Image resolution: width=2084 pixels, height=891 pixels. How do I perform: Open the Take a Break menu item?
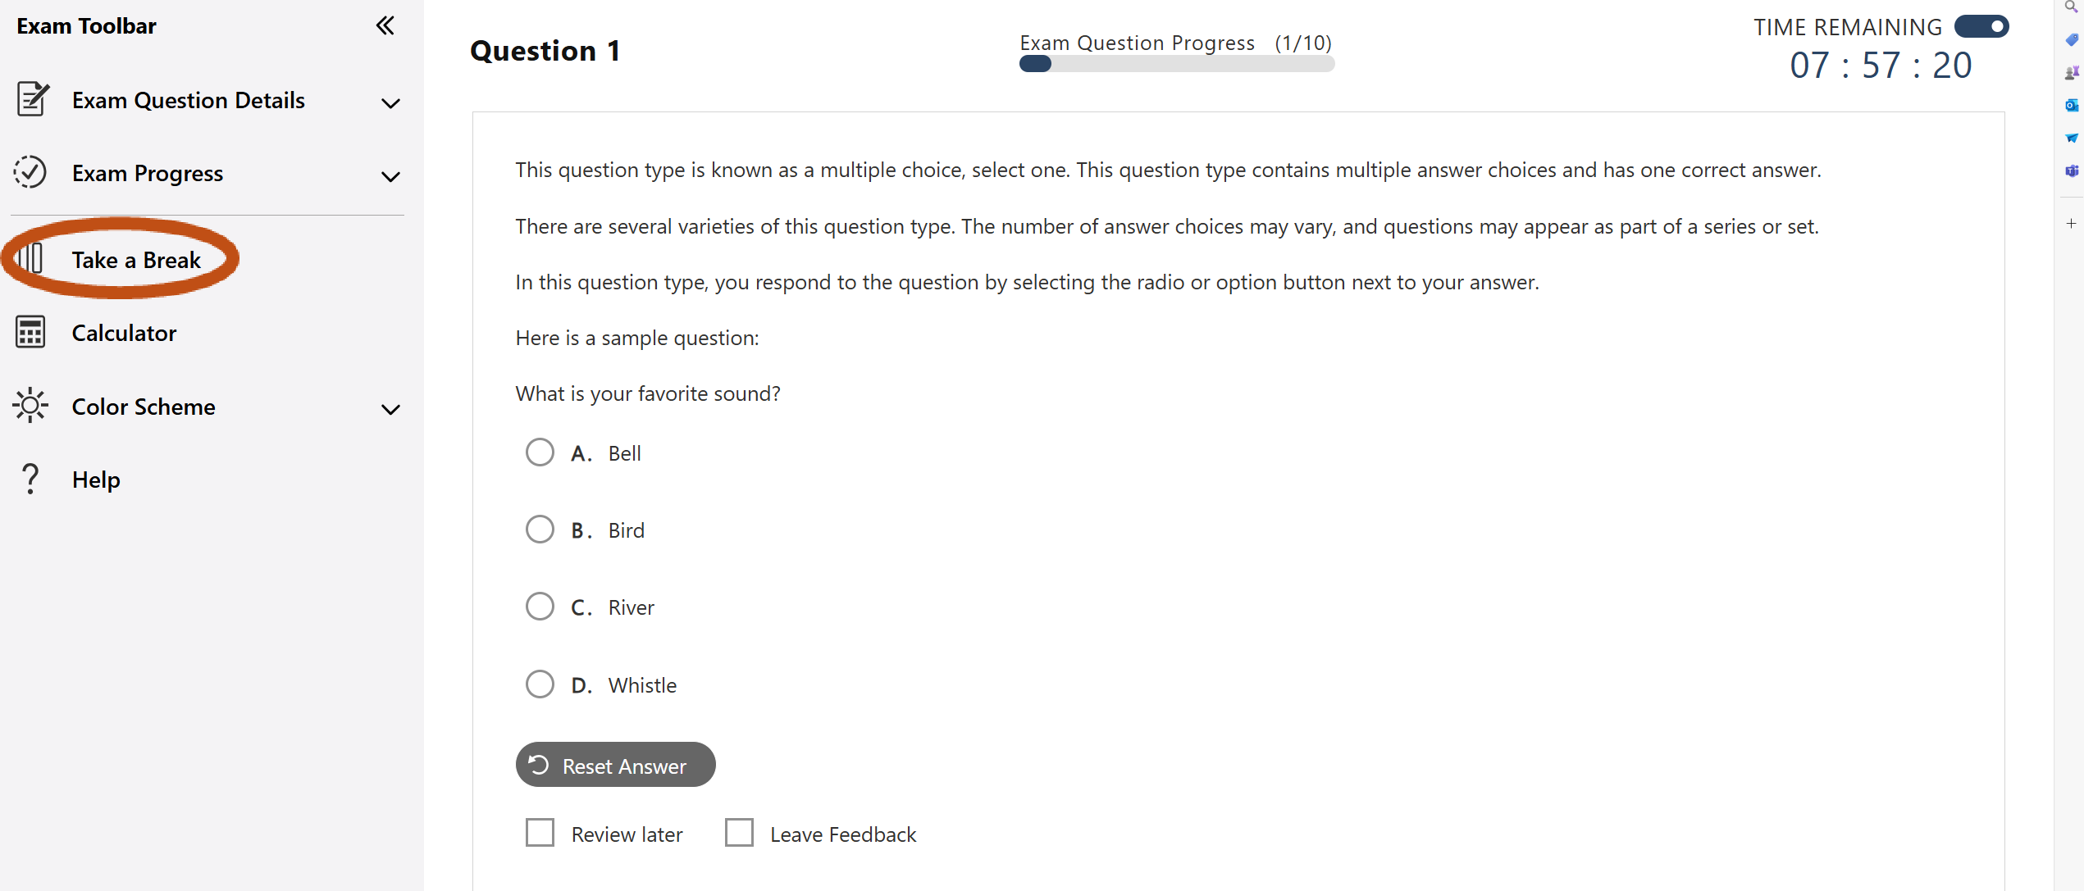[135, 261]
